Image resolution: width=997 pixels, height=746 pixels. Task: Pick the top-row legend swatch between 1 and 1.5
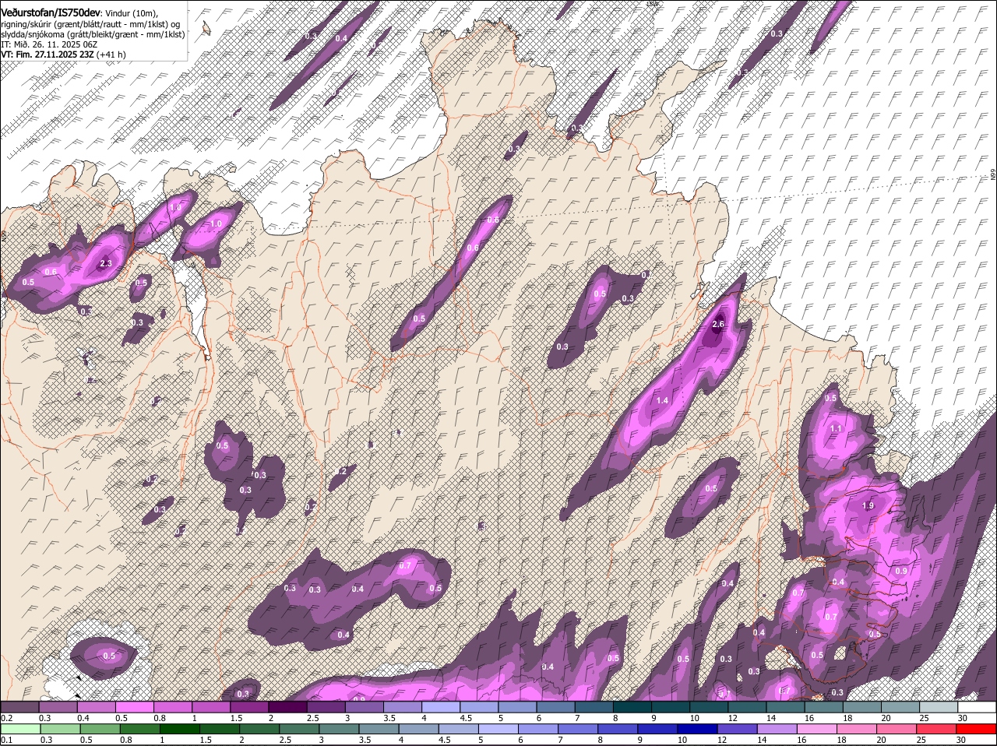211,707
